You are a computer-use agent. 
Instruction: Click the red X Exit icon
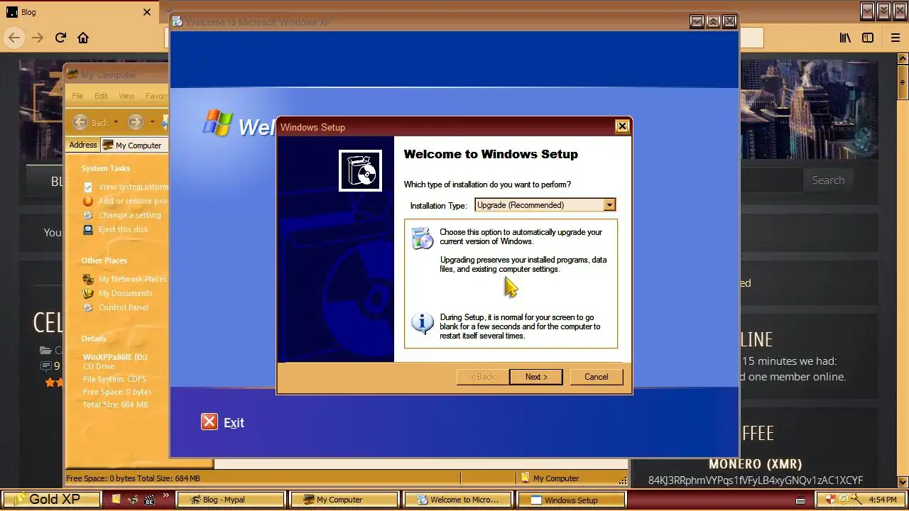click(209, 422)
